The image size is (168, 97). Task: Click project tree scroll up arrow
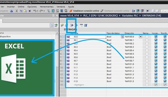point(57,33)
